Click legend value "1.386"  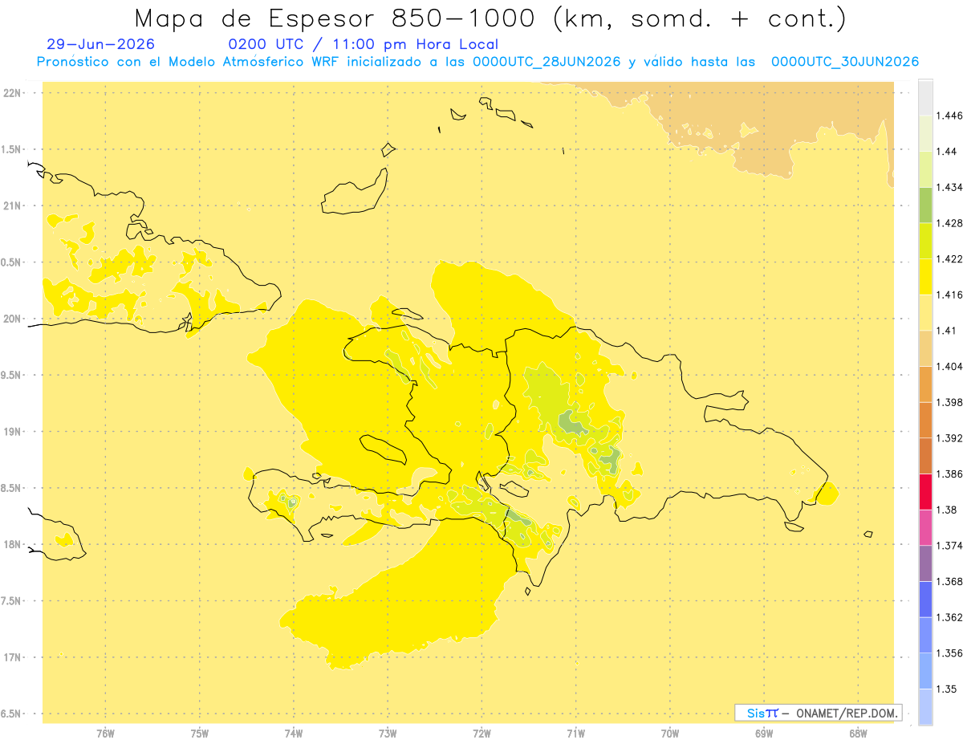pyautogui.click(x=949, y=474)
